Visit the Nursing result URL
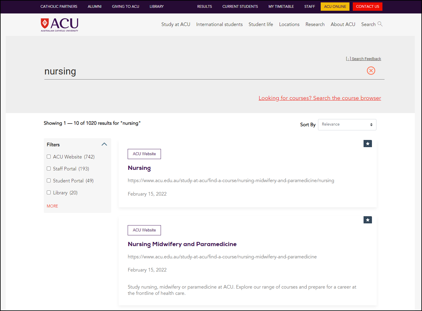Screen dimensions: 422x311 tap(231, 180)
